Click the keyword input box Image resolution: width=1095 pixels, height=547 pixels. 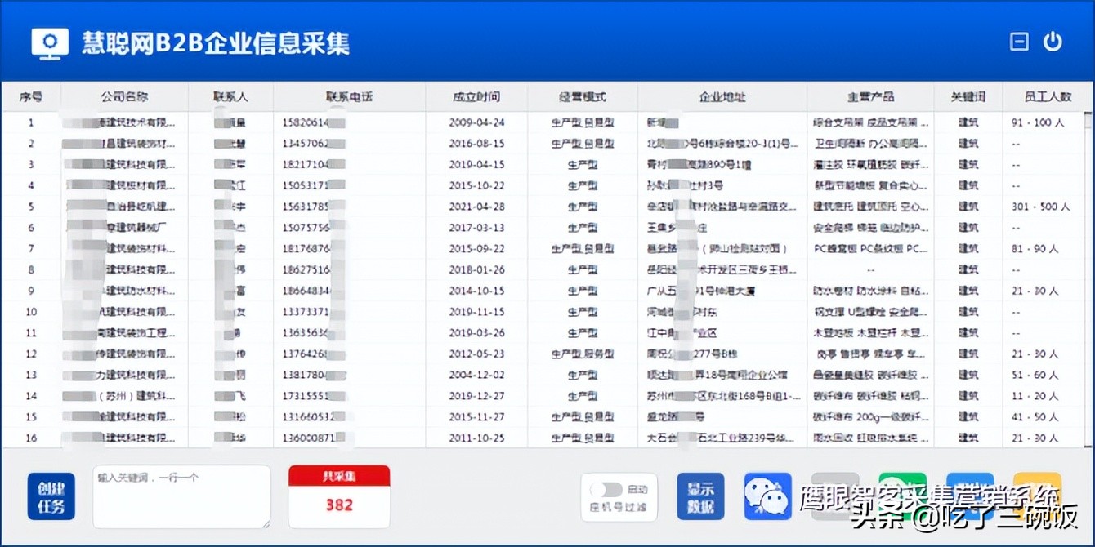pos(180,496)
